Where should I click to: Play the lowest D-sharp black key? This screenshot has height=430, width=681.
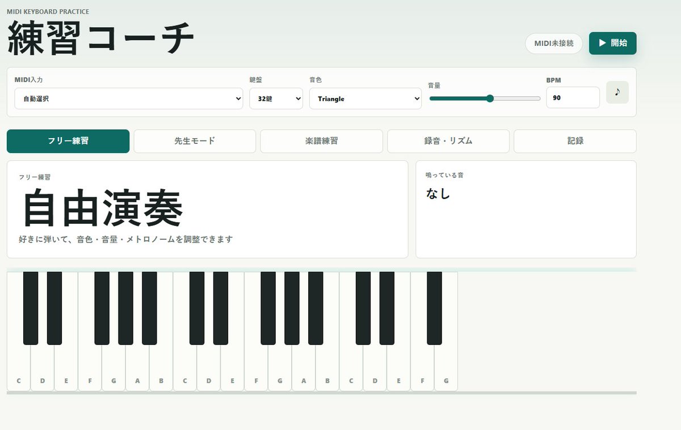(54, 308)
